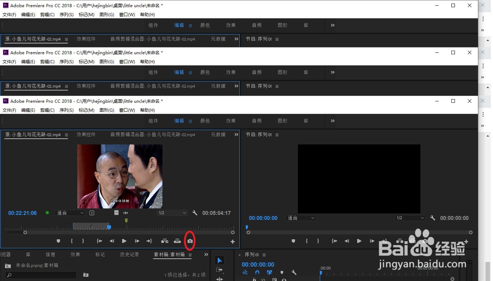This screenshot has width=493, height=281.
Task: Click the Mark Out icon in the Program monitor
Action: (x=318, y=241)
